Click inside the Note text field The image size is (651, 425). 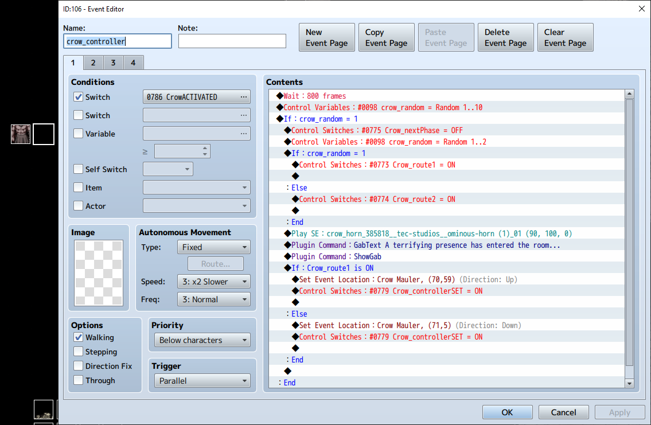point(232,41)
